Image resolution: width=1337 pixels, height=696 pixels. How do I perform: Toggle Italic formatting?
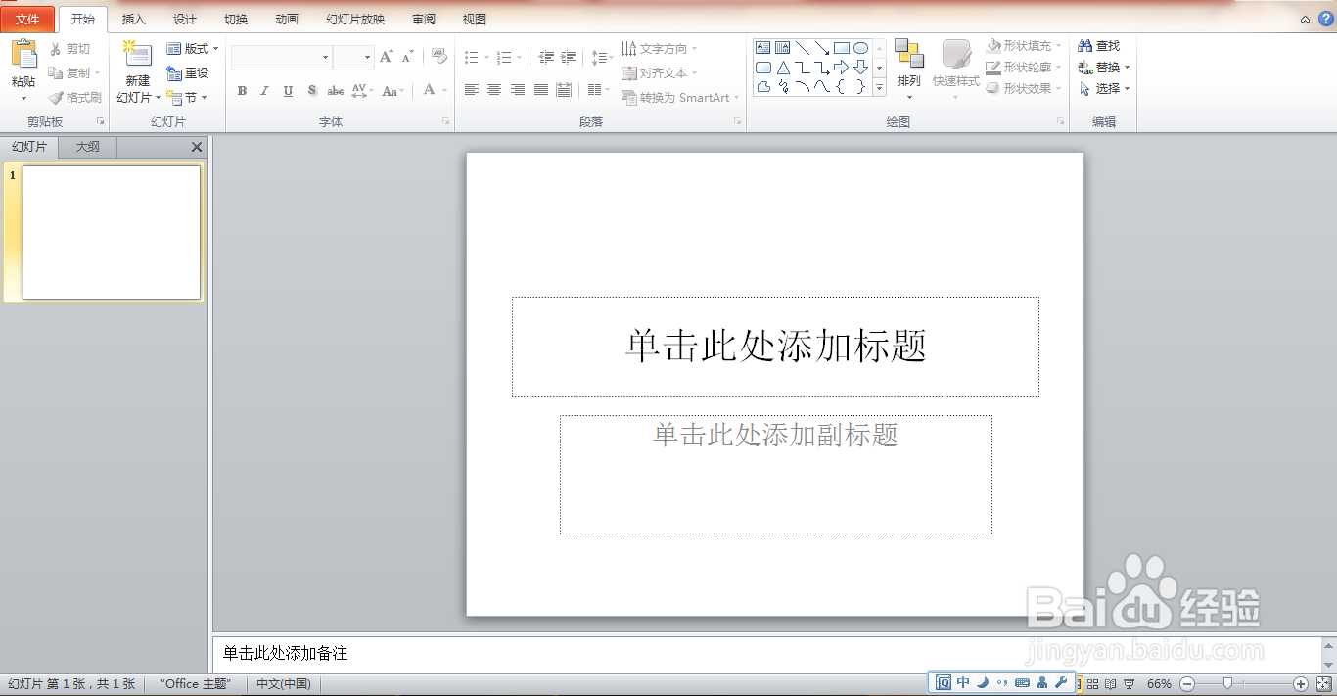(264, 91)
